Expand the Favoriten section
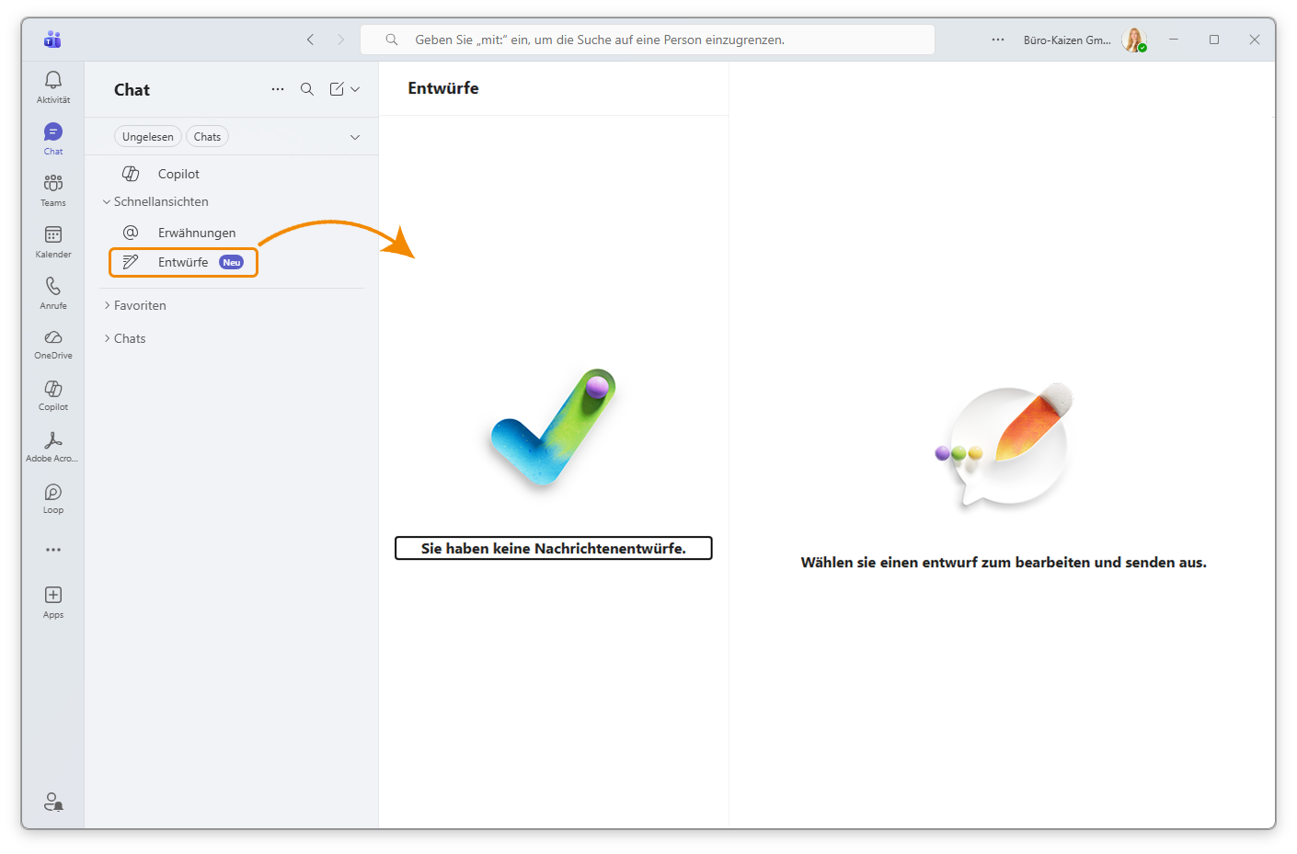This screenshot has width=1297, height=854. point(140,305)
